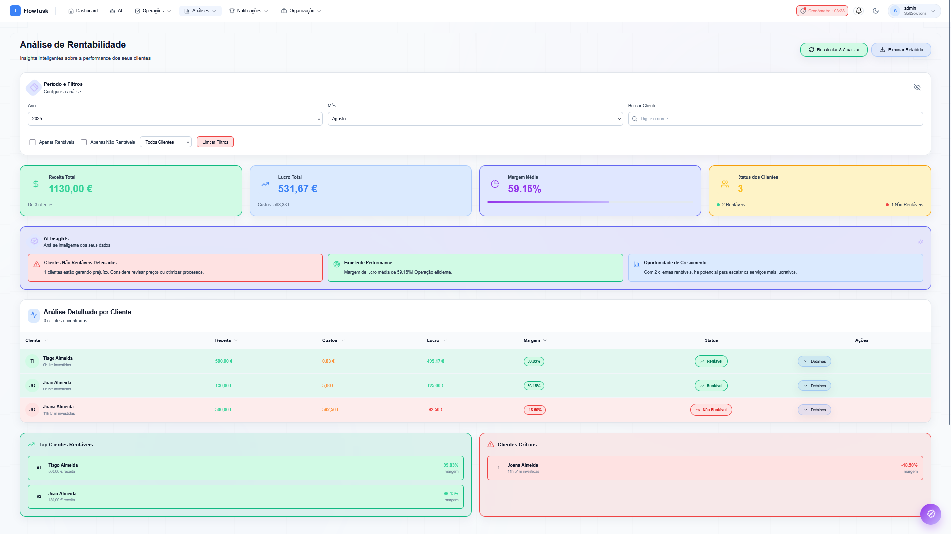
Task: Check the Apenas Não Rentáveis checkbox
Action: (x=84, y=142)
